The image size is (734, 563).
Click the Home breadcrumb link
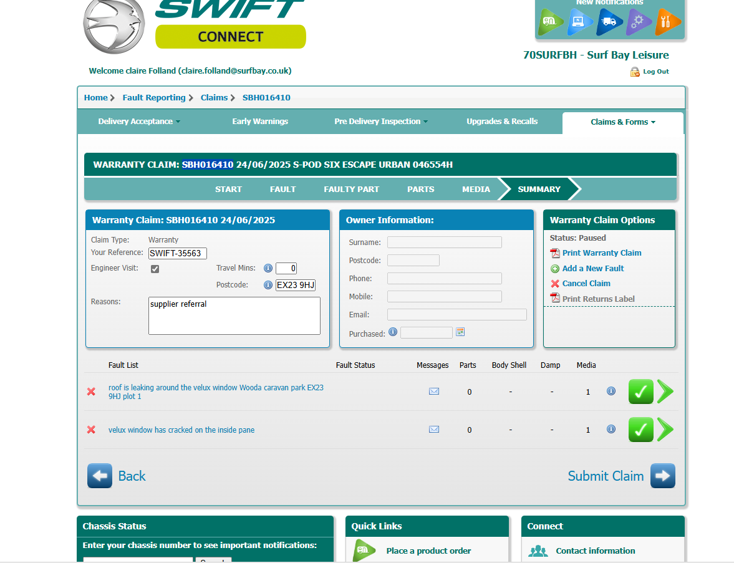tap(96, 98)
